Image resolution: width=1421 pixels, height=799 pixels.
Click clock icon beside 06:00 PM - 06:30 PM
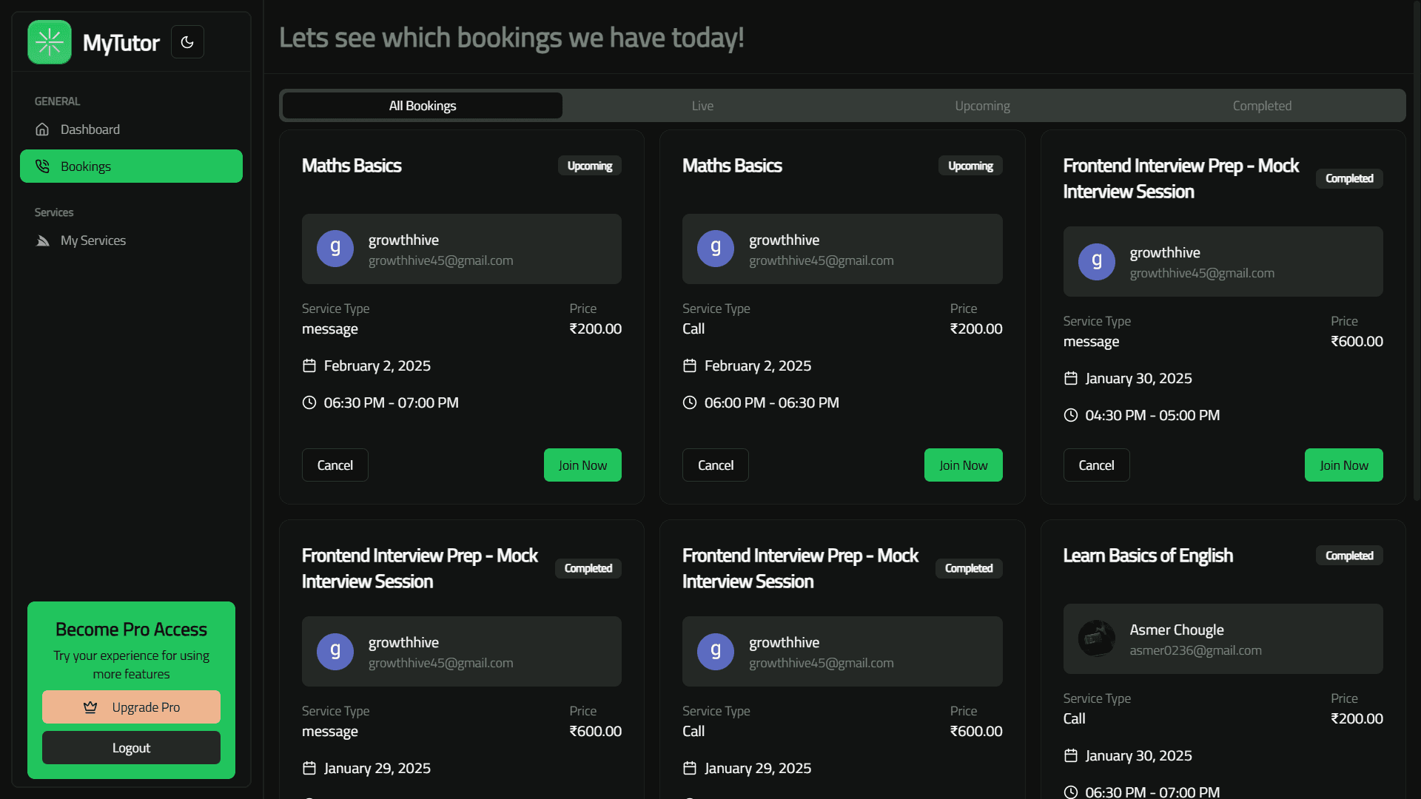click(x=690, y=402)
